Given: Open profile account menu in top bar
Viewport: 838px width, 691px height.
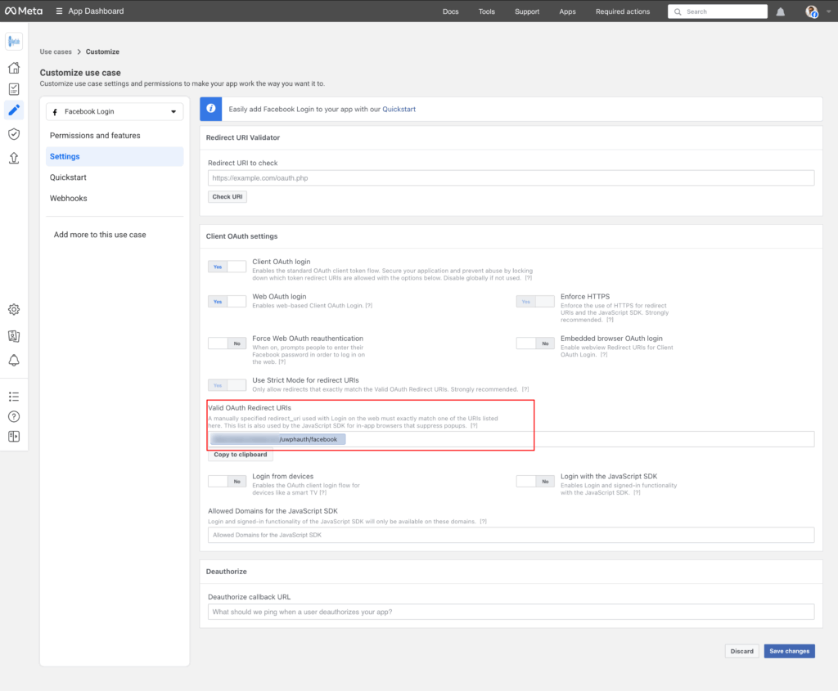Looking at the screenshot, I should tap(811, 11).
